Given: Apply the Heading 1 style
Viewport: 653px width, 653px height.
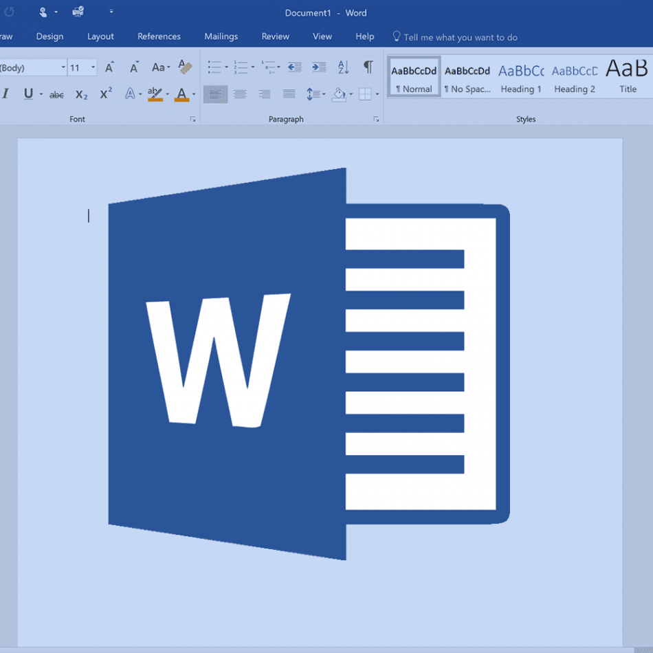Looking at the screenshot, I should pos(521,77).
